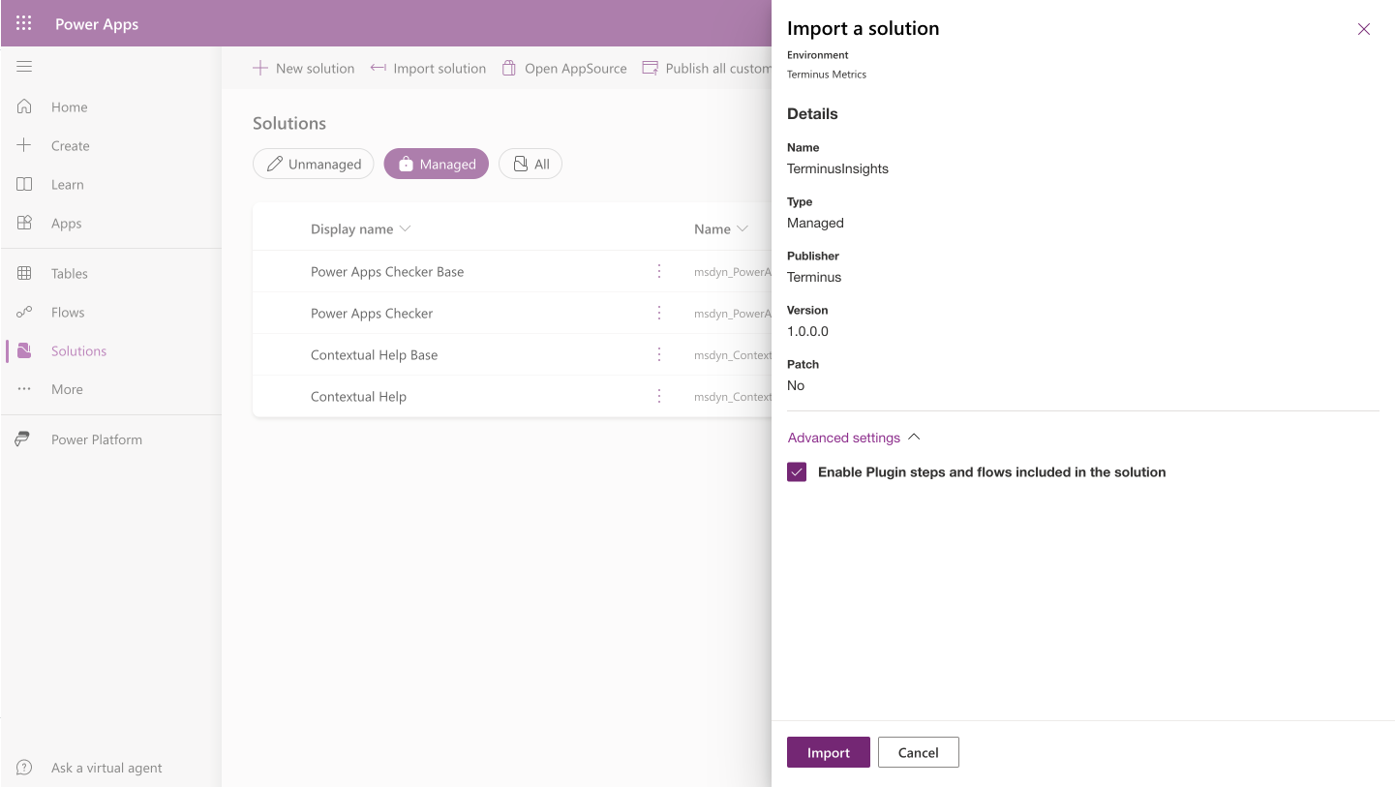Uncheck Enable Plugin steps and flows checkbox
The height and width of the screenshot is (787, 1395).
[797, 472]
